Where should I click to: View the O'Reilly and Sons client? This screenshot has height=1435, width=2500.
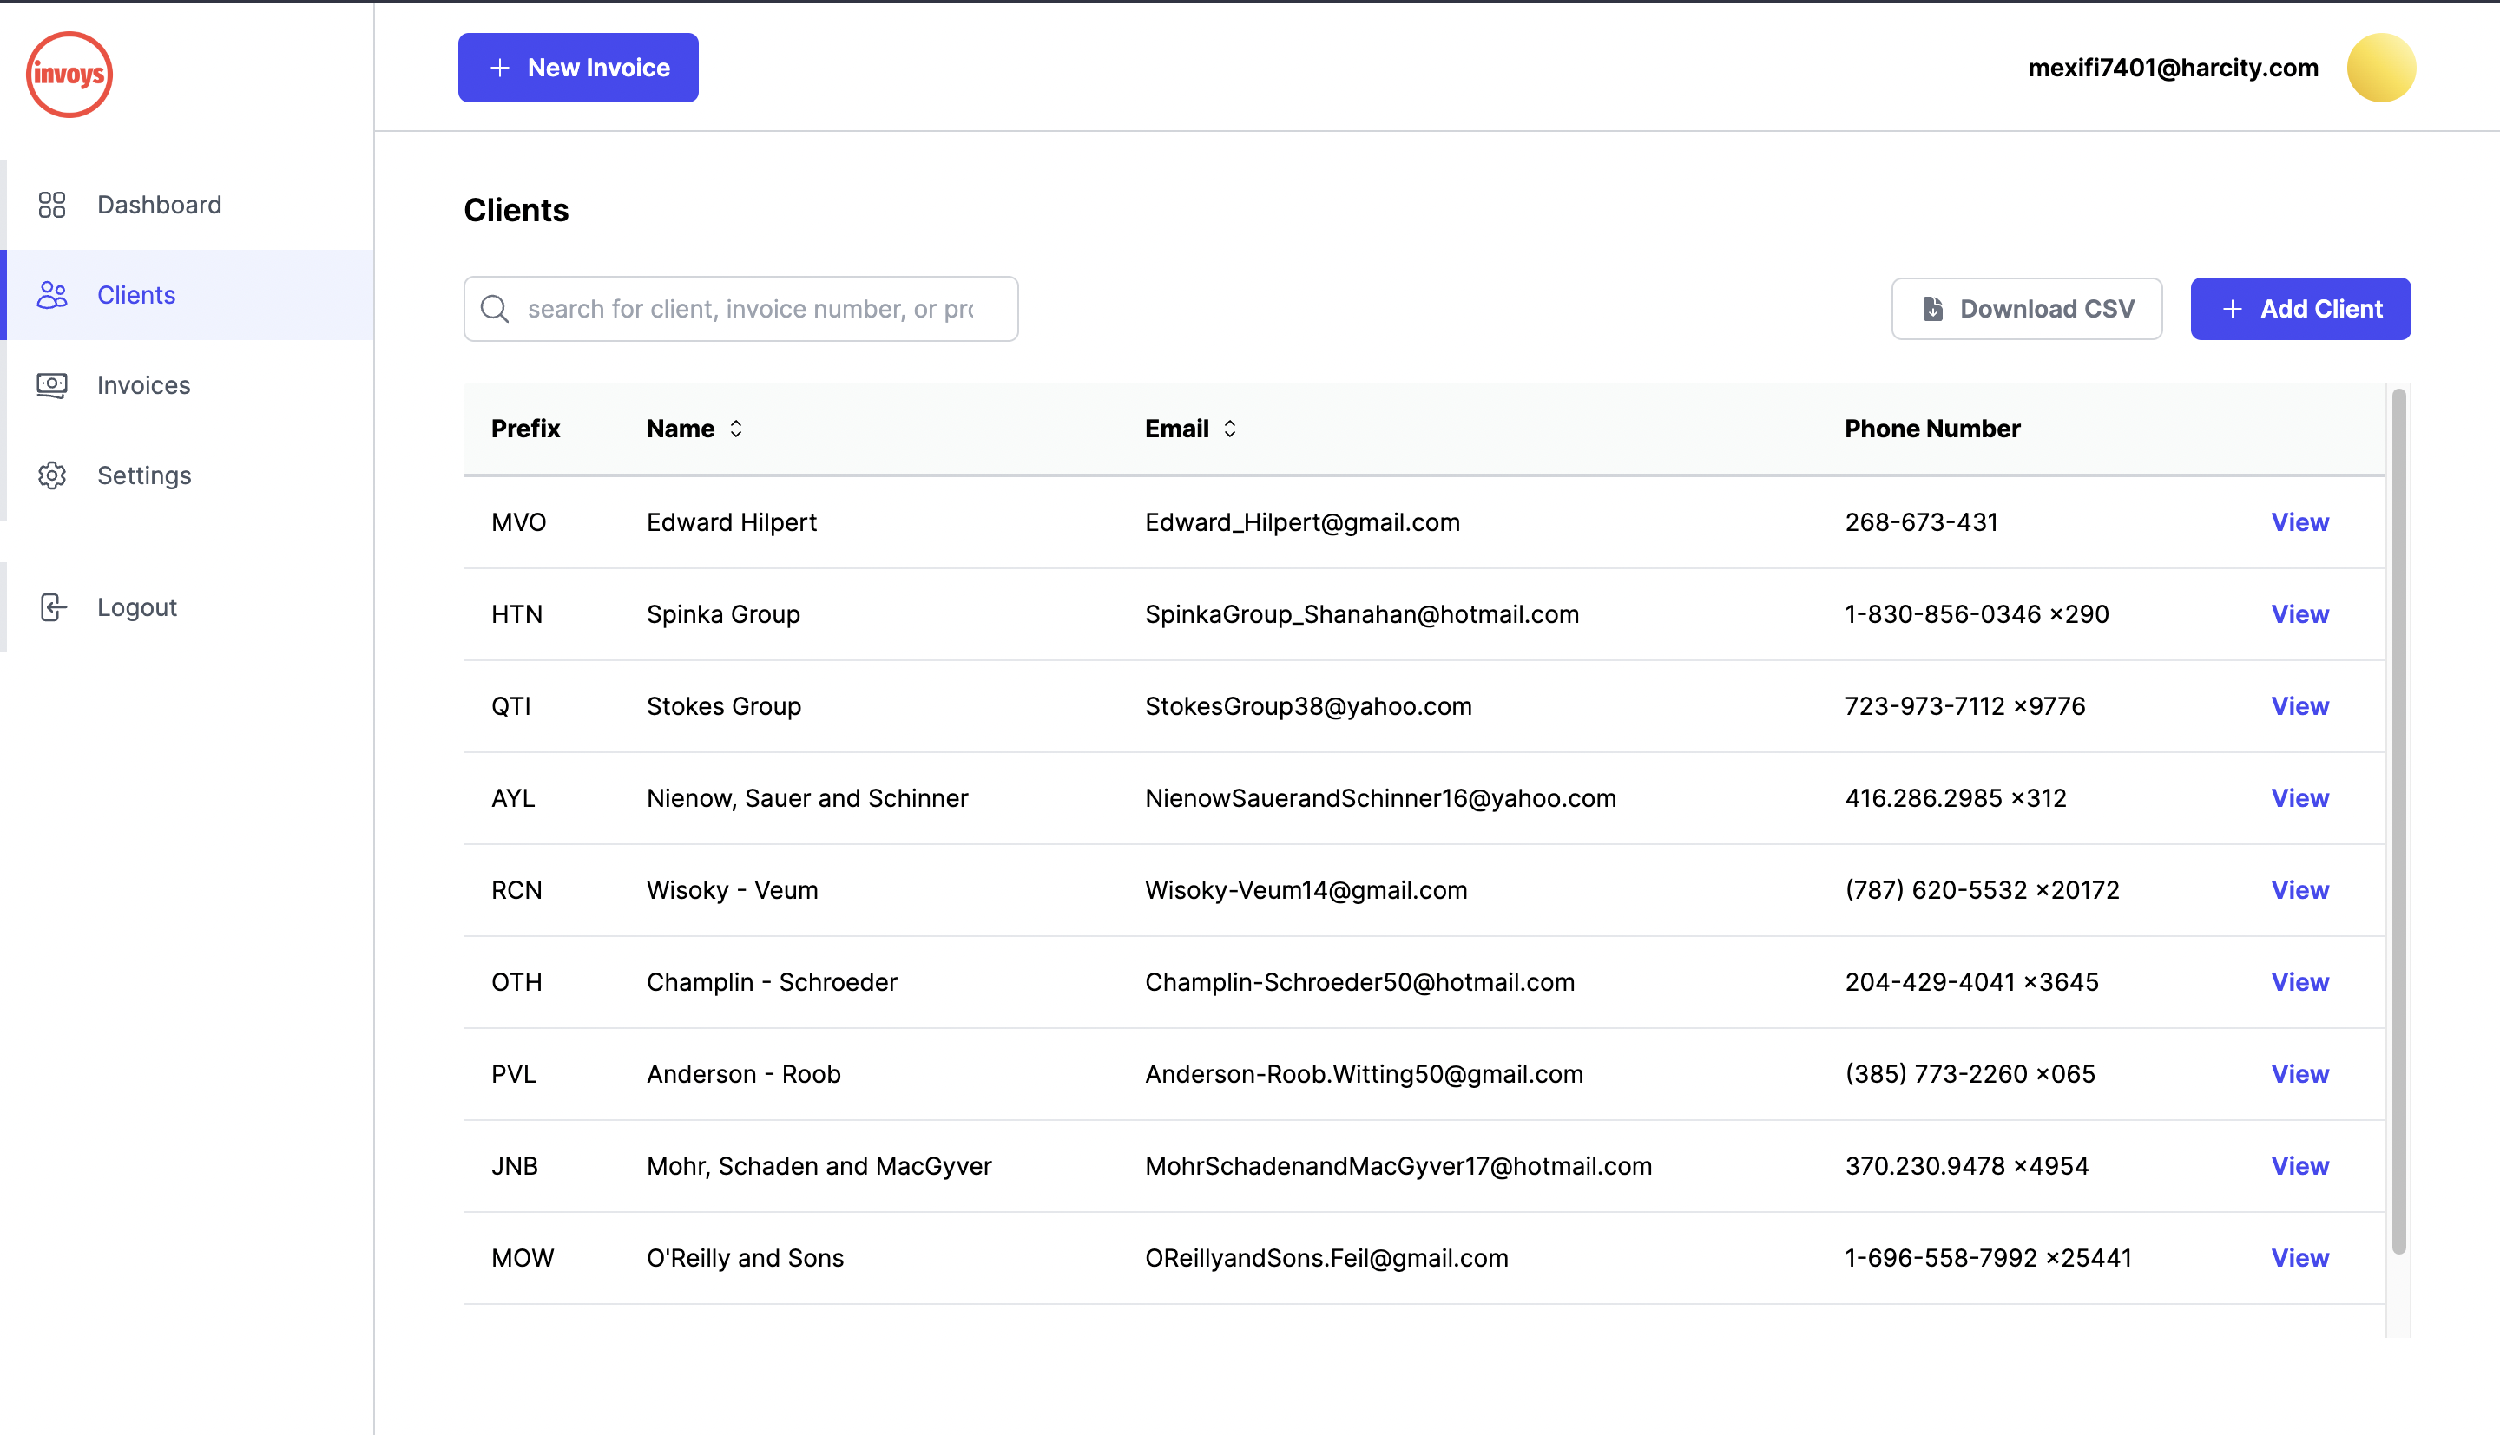[x=2299, y=1258]
